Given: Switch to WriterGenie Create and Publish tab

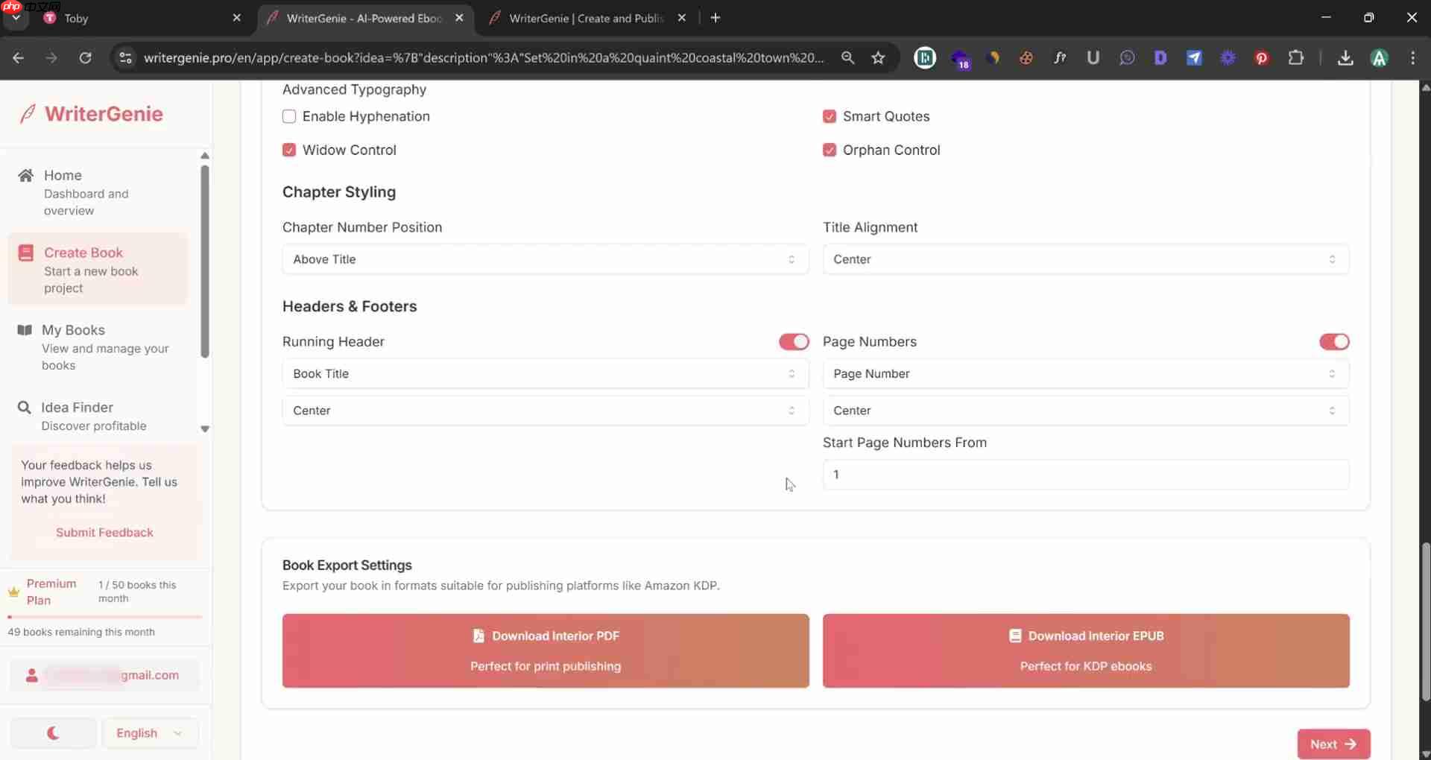Looking at the screenshot, I should (587, 18).
